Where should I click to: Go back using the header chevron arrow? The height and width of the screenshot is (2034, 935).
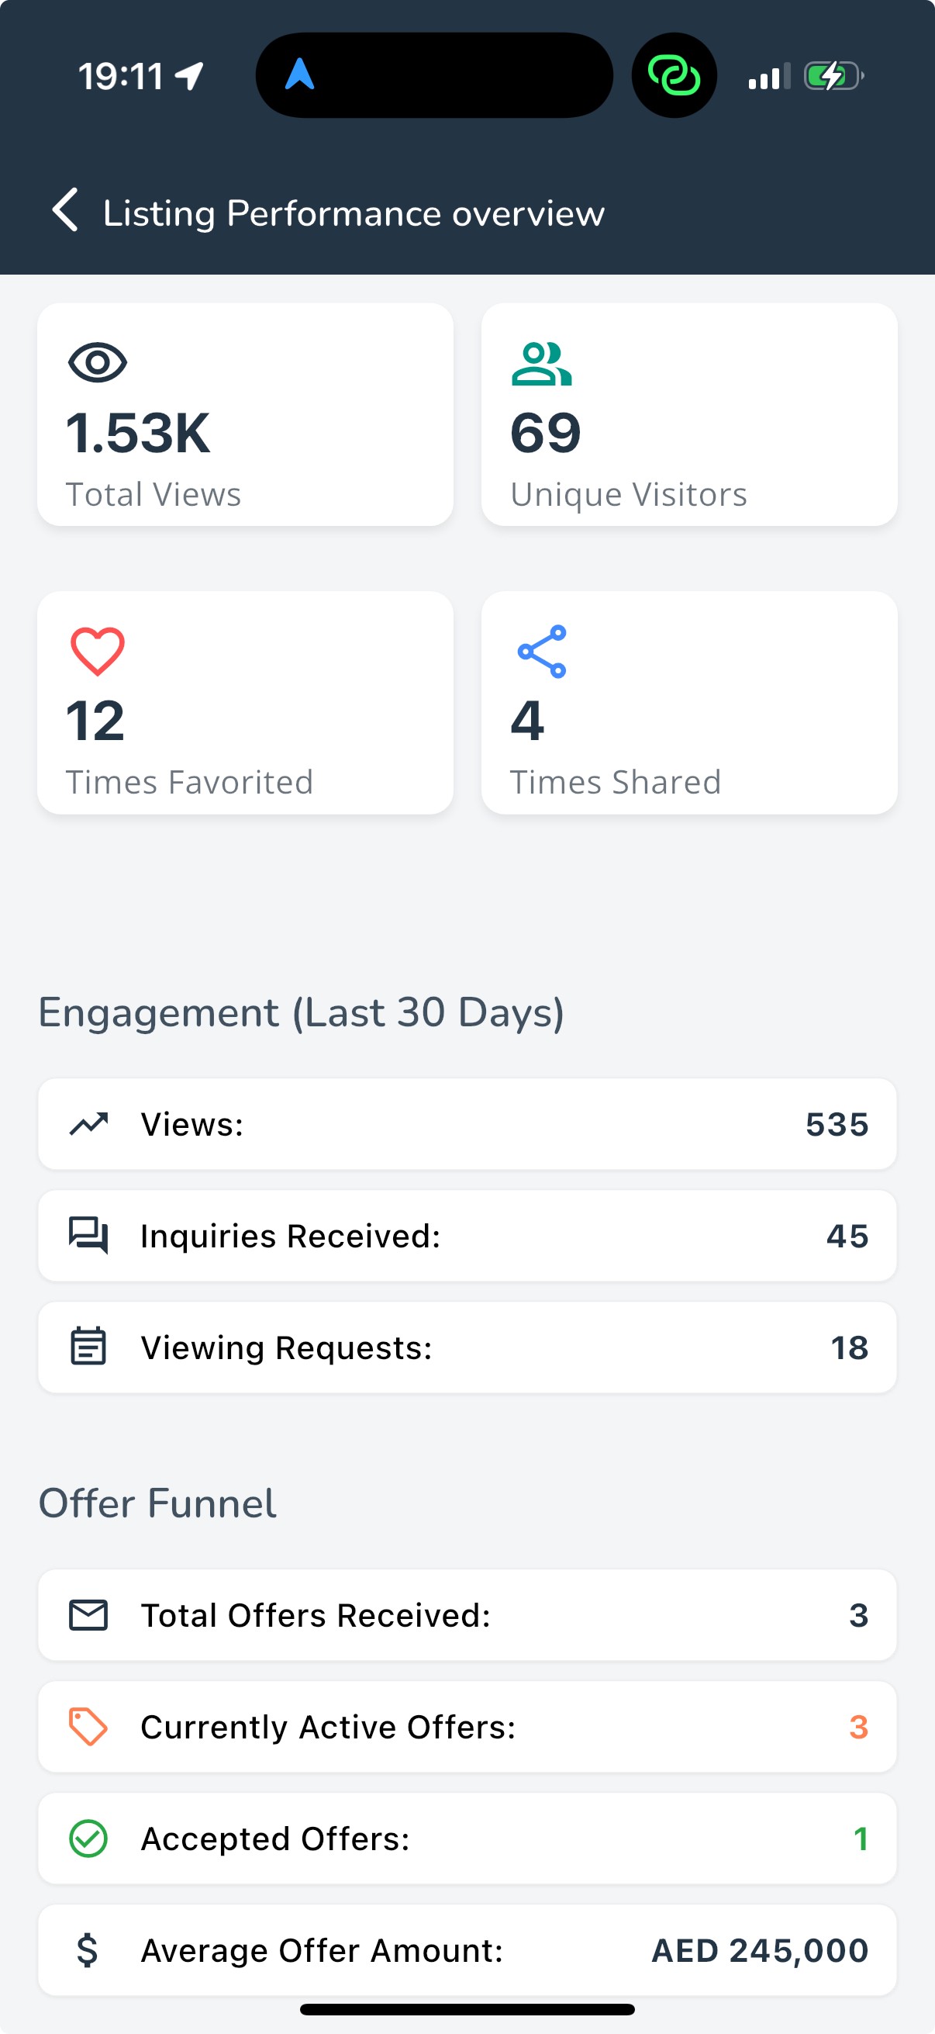65,210
